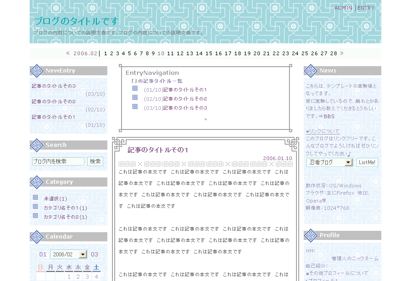The height and width of the screenshot is (281, 411).
Task: Click the (02/10) date in NewEntry
Action: tap(95, 109)
